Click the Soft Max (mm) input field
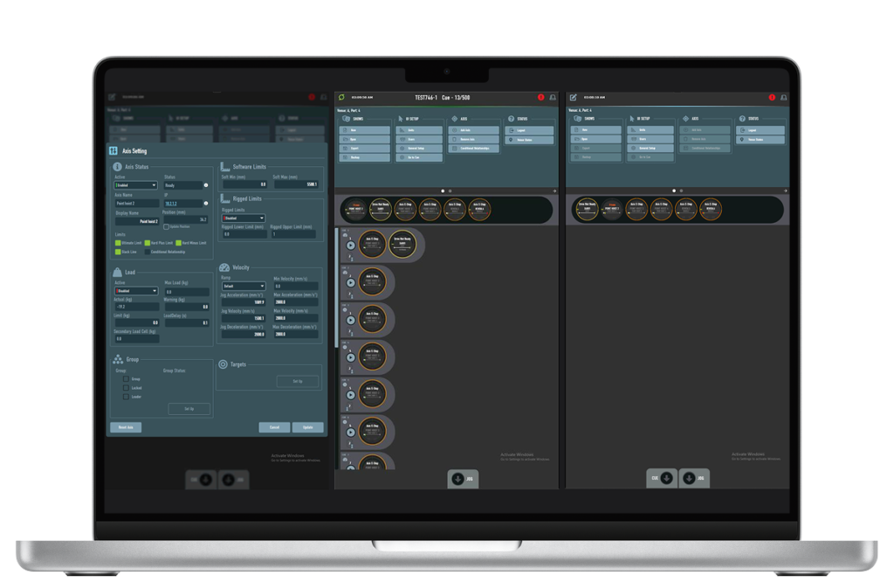The height and width of the screenshot is (582, 894). 295,184
